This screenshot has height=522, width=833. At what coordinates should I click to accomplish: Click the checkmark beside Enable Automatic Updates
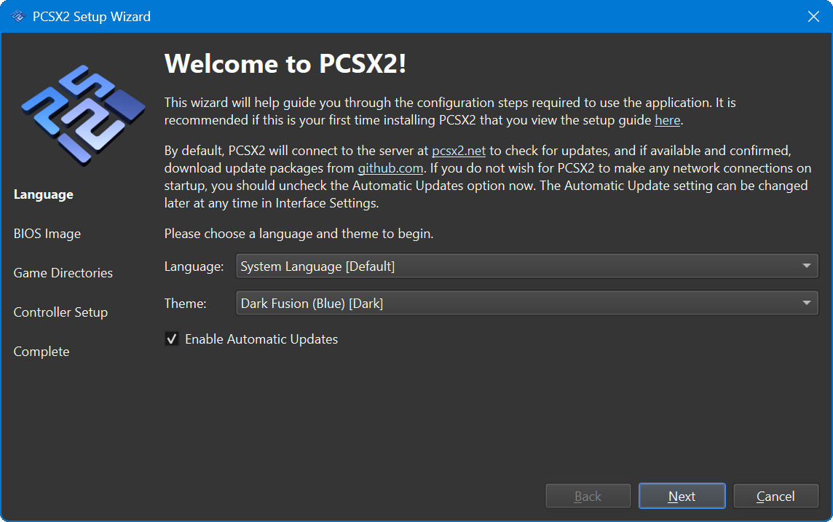point(172,339)
